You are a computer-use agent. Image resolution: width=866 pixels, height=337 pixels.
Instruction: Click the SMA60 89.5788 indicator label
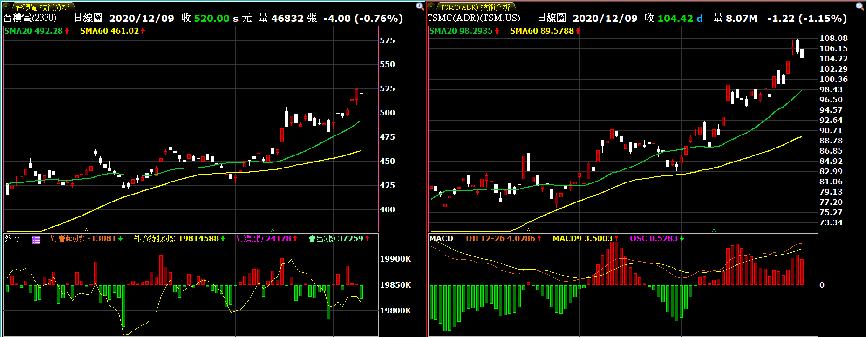click(x=545, y=31)
